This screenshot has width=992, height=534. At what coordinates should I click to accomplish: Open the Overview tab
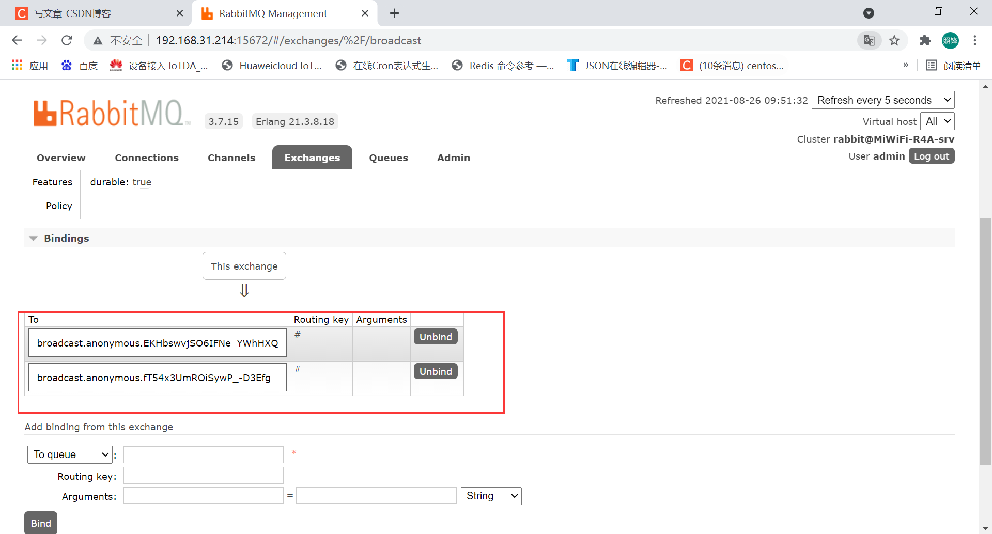point(61,158)
